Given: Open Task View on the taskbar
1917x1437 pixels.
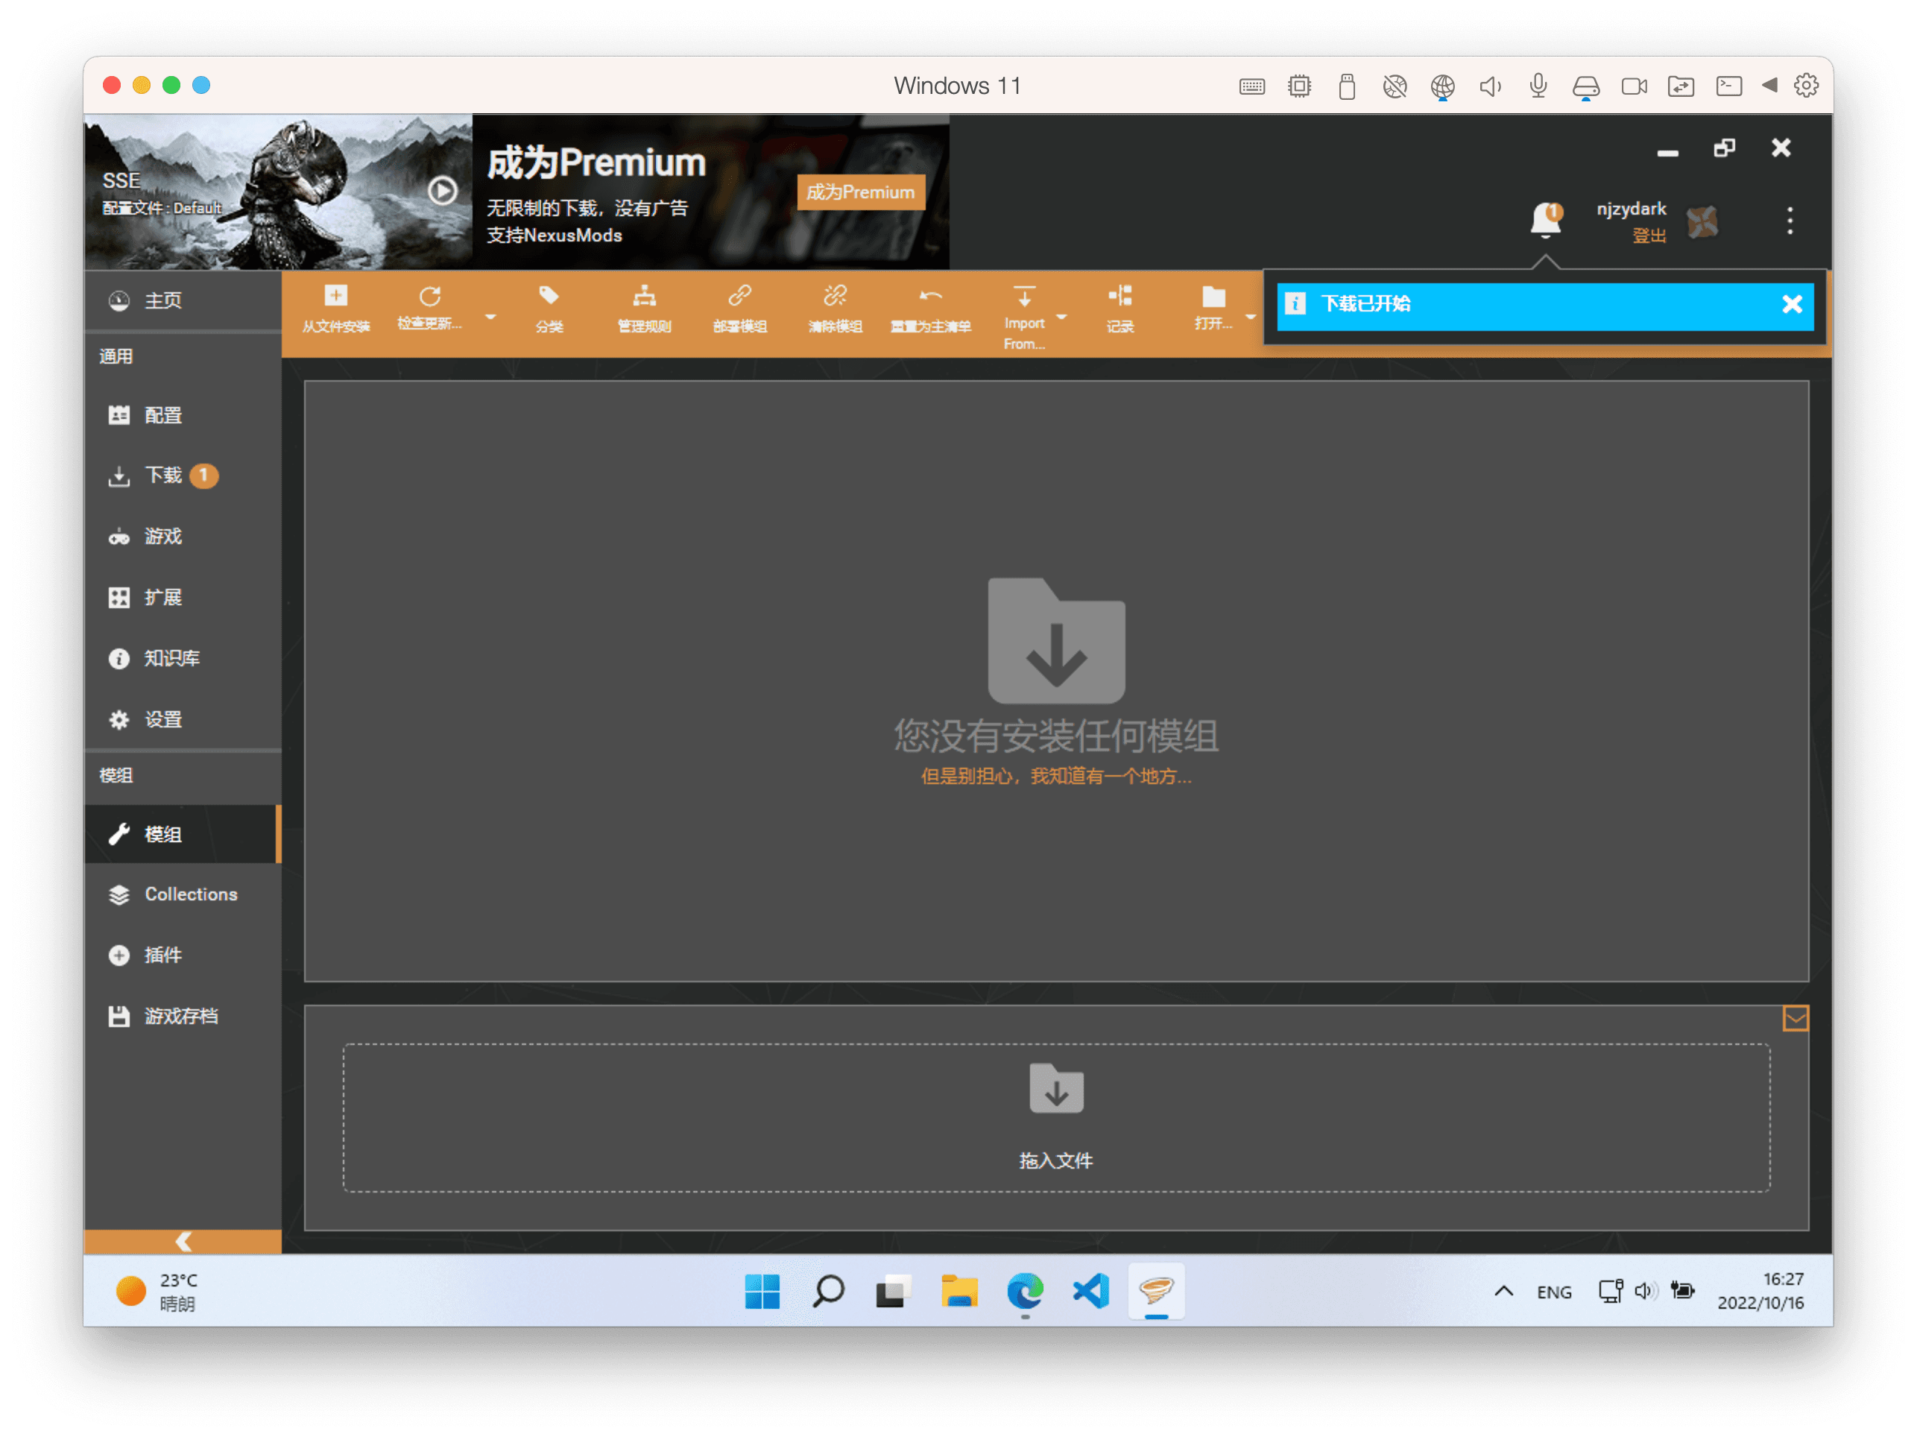Looking at the screenshot, I should (x=894, y=1292).
